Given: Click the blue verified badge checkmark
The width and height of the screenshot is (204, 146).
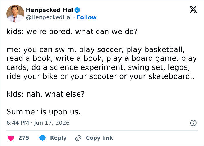Looking at the screenshot, I should (77, 10).
